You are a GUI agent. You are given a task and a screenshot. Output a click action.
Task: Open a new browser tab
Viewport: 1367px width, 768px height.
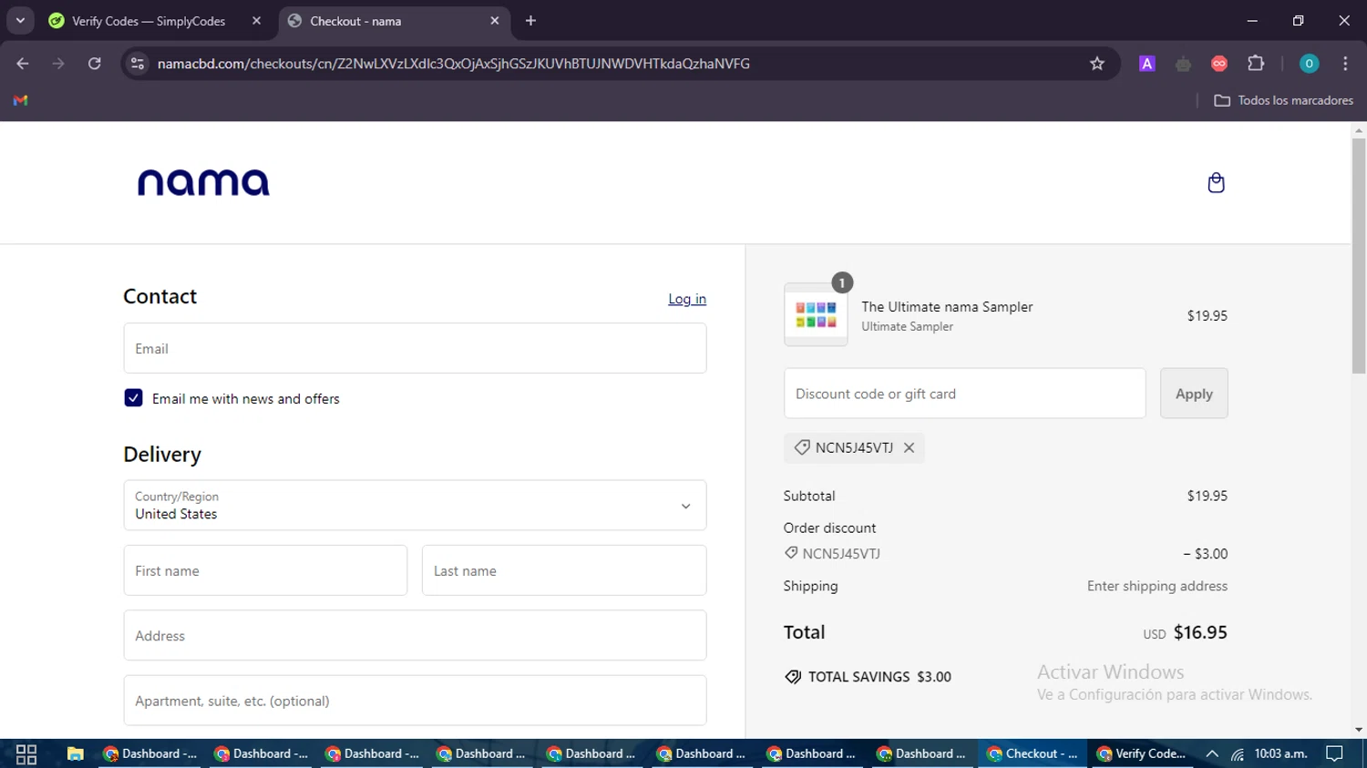[530, 21]
